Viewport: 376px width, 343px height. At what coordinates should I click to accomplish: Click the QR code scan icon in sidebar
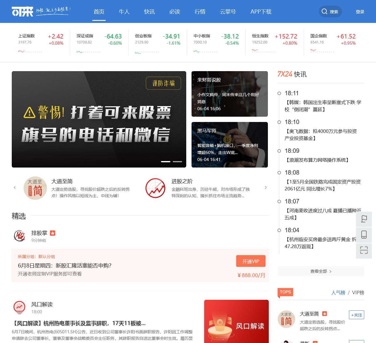(364, 251)
